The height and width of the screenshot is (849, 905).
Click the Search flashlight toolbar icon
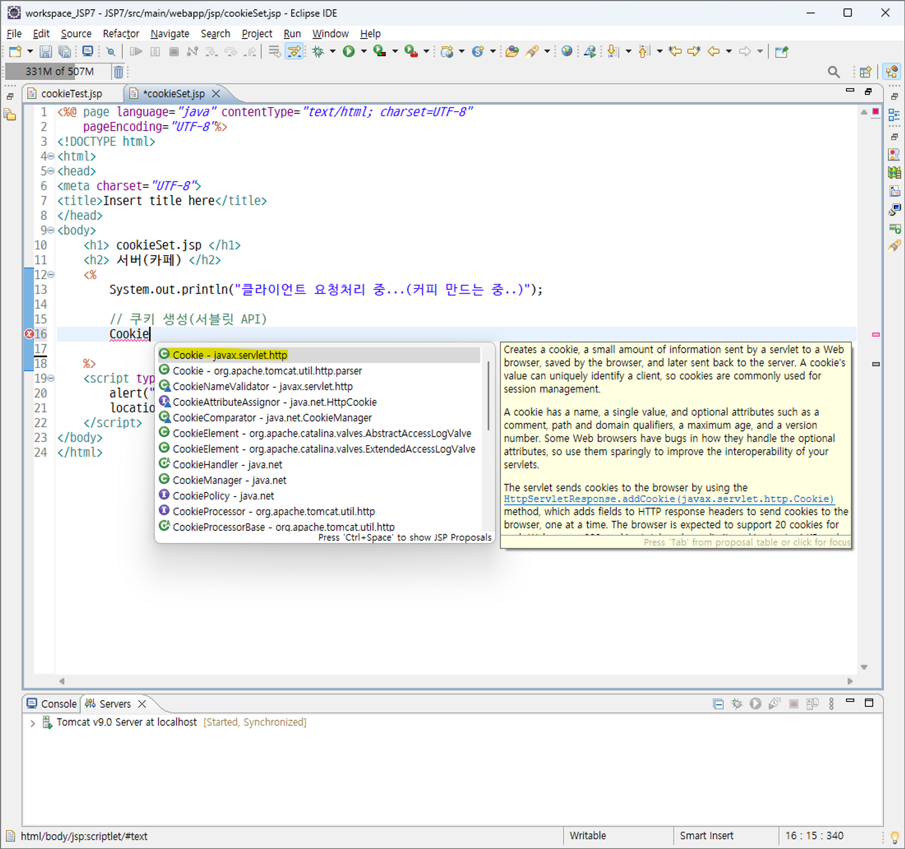[x=532, y=52]
